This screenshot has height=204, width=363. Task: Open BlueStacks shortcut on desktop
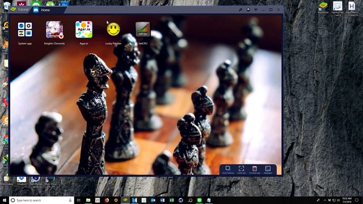323,7
